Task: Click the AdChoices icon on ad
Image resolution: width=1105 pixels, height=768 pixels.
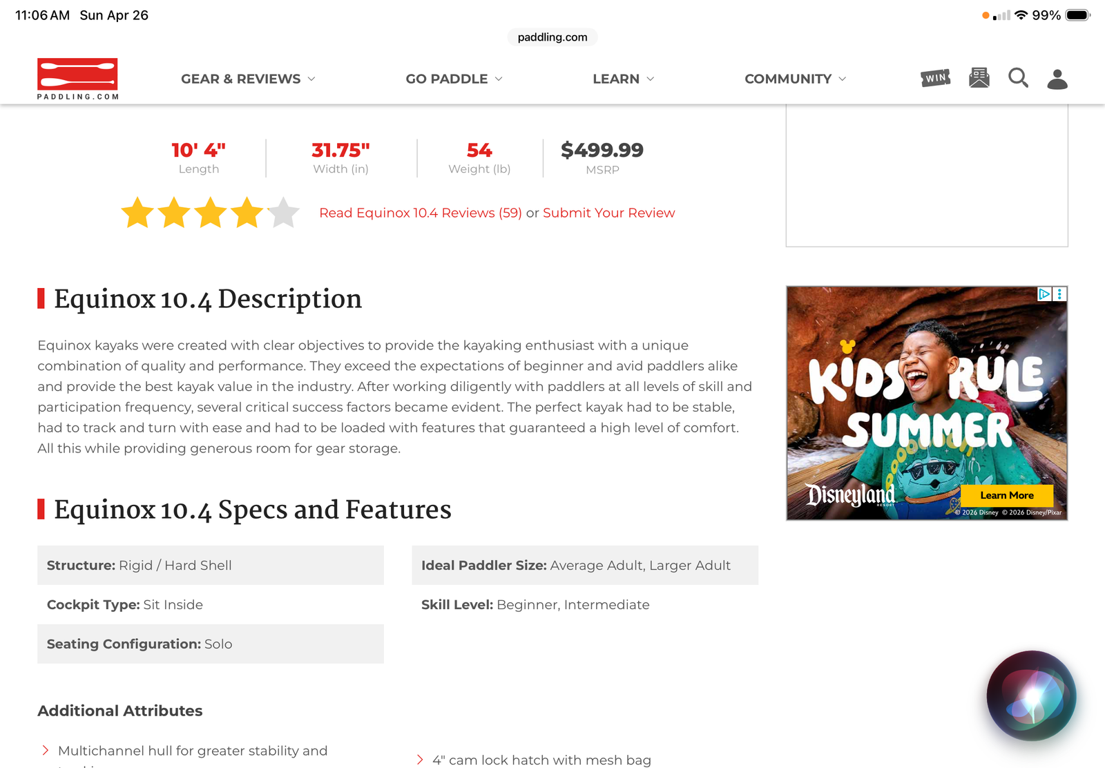Action: [1044, 294]
